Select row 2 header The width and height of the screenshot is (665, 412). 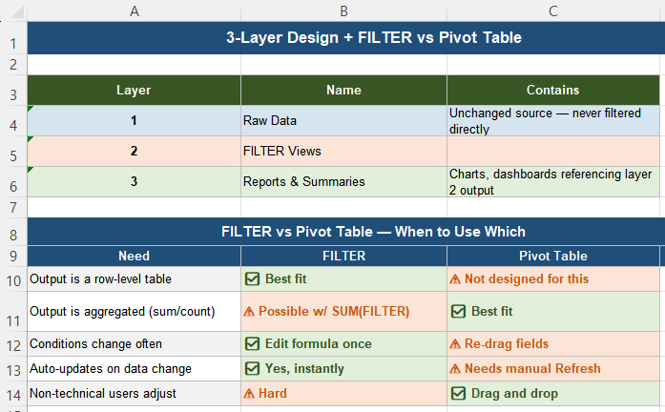click(x=13, y=65)
